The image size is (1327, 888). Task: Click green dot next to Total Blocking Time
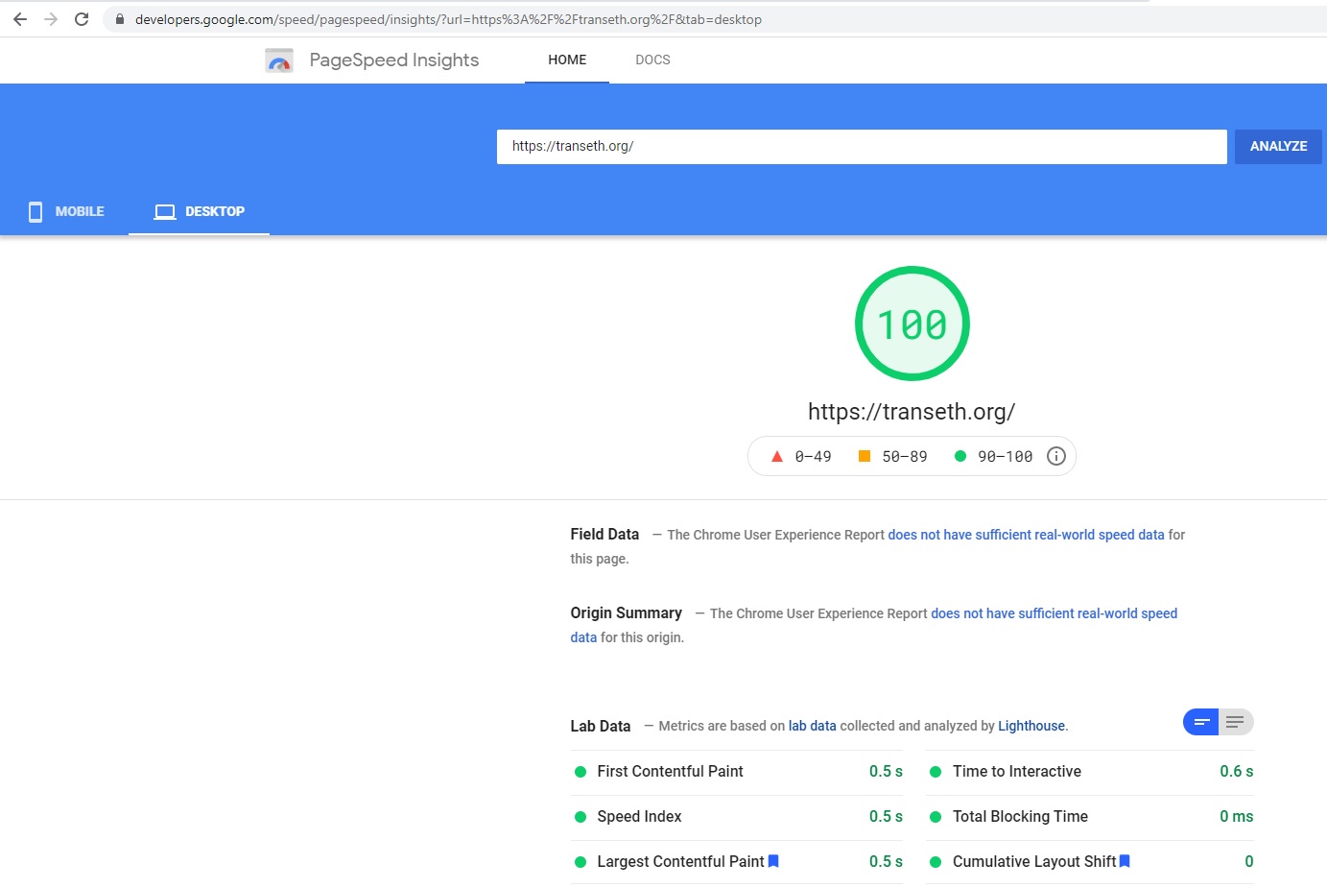coord(936,817)
